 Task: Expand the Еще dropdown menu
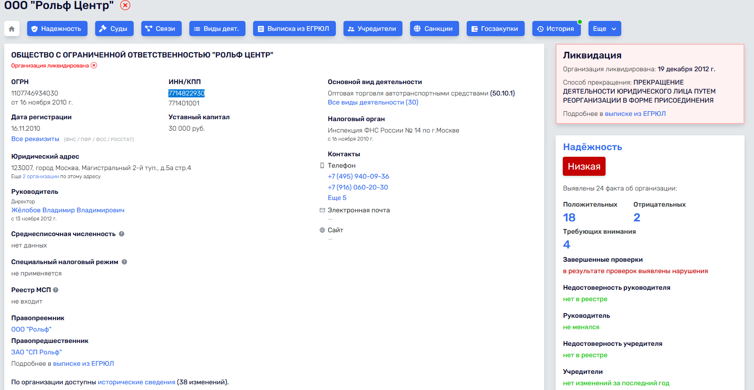(605, 29)
